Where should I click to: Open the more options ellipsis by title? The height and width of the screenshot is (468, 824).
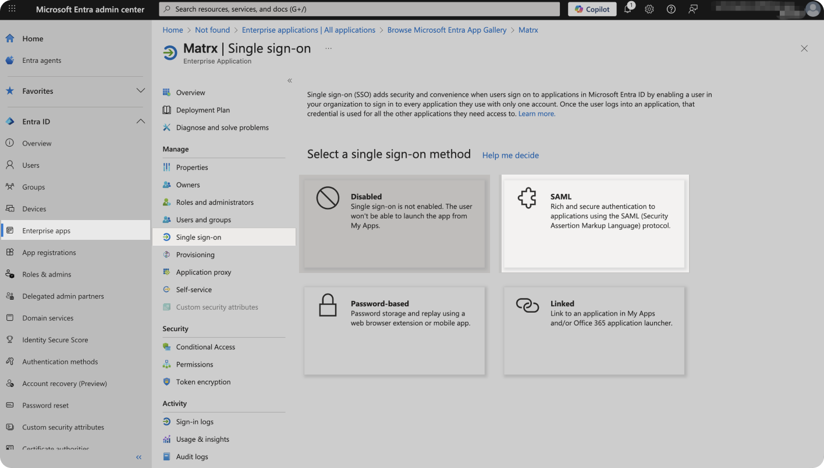coord(328,48)
